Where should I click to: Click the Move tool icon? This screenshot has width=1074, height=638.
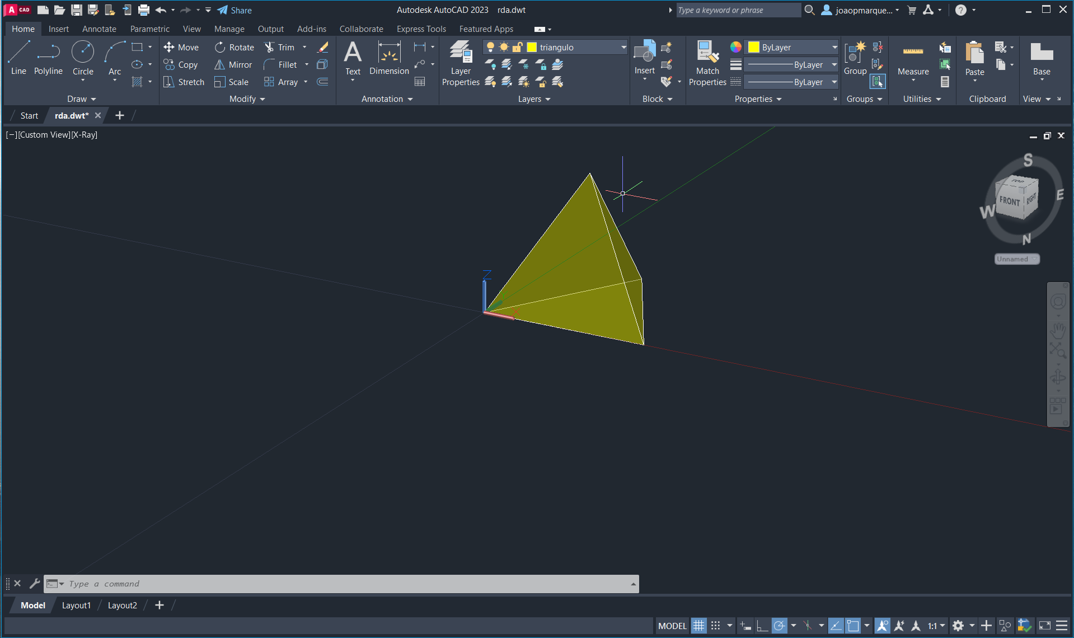[x=169, y=48]
